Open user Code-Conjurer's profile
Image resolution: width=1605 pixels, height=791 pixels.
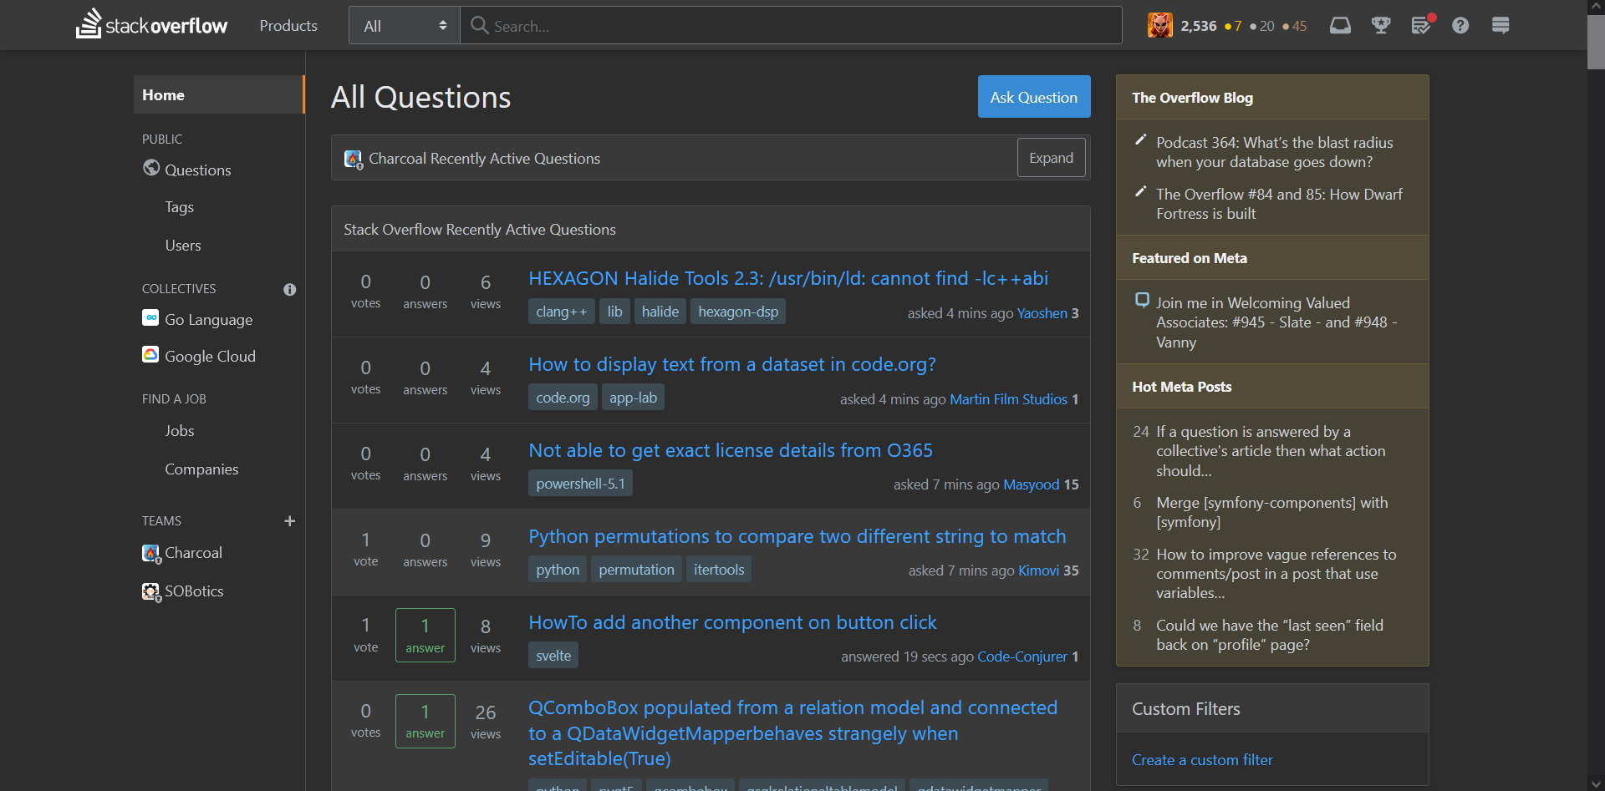(1022, 657)
